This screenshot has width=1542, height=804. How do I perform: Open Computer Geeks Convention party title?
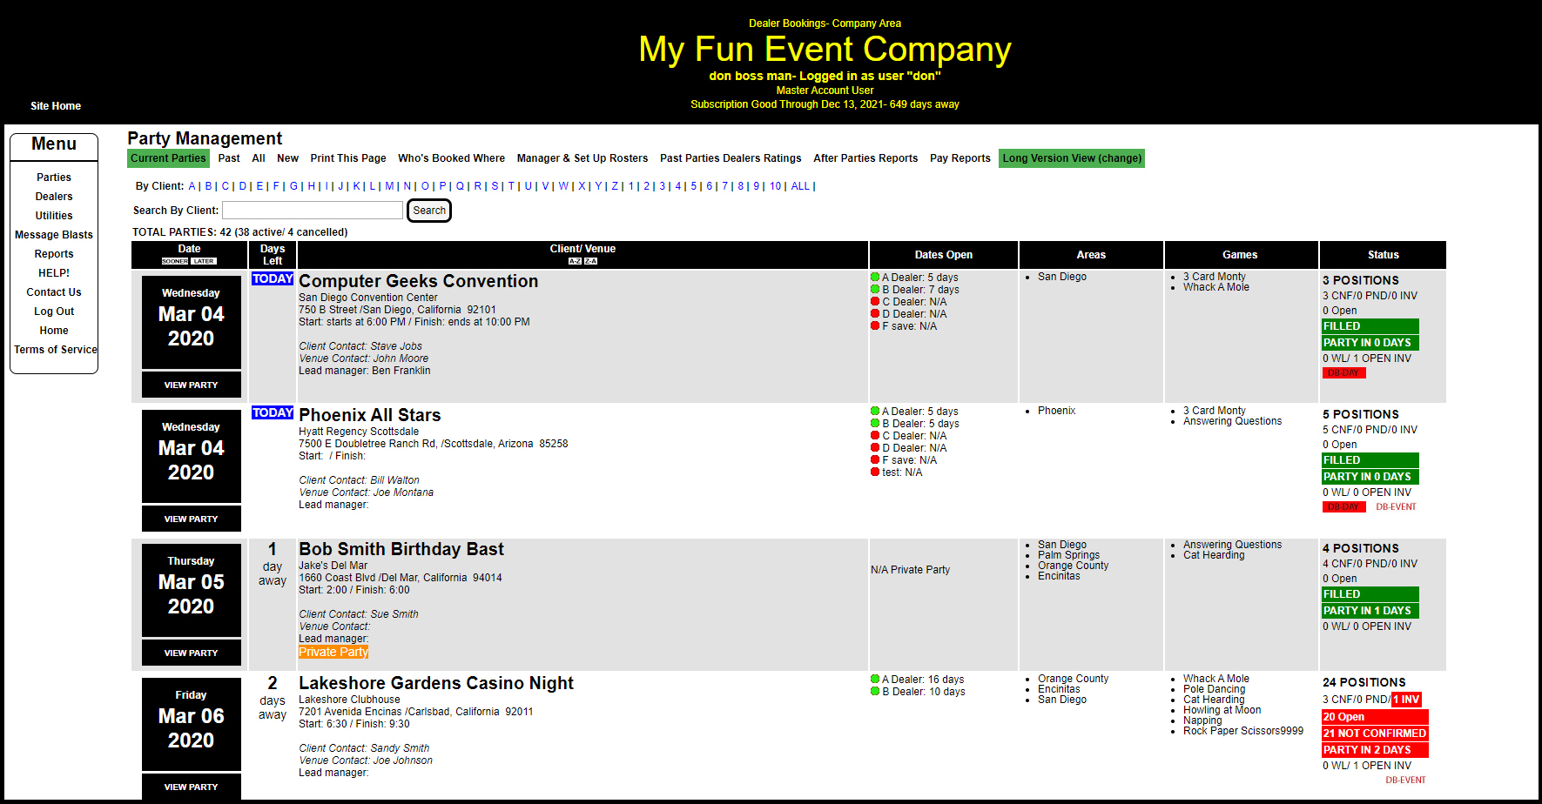[418, 281]
